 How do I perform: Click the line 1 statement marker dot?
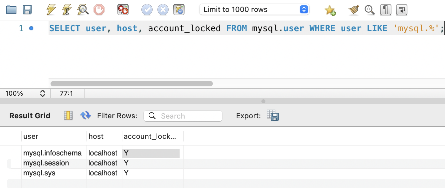pos(31,29)
